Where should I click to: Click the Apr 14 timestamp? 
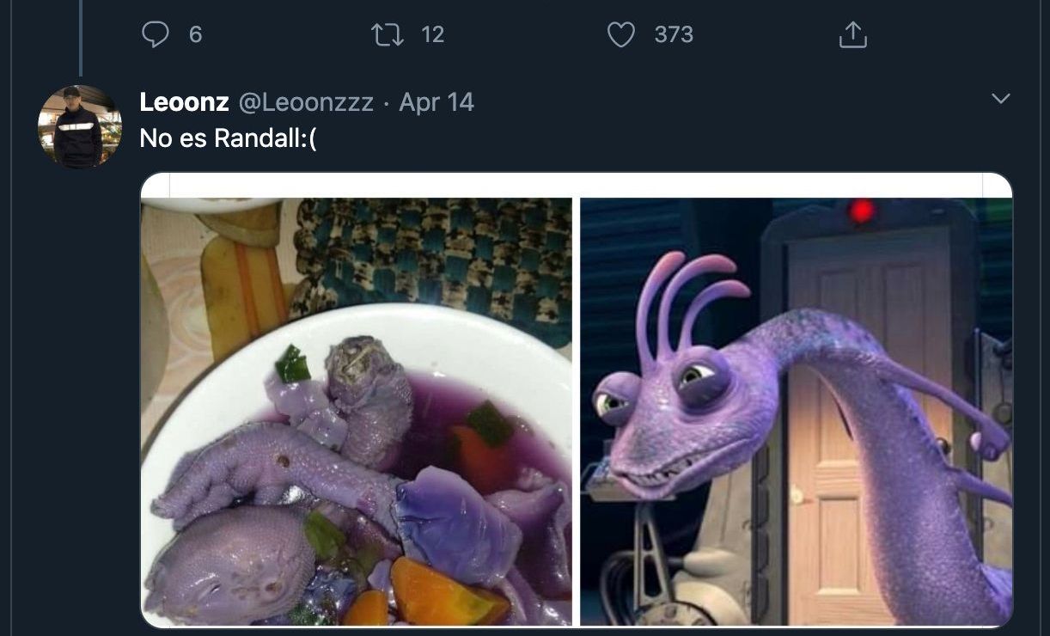pyautogui.click(x=436, y=102)
